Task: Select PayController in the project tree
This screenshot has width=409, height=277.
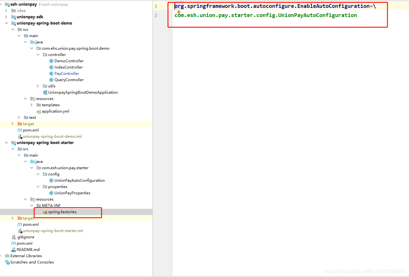Action: [x=67, y=74]
